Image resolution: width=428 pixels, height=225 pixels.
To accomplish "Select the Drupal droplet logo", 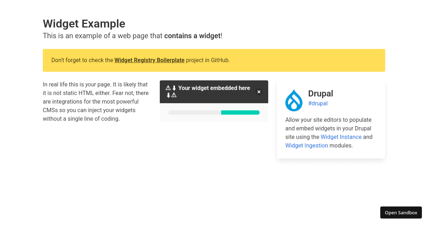I will [294, 100].
